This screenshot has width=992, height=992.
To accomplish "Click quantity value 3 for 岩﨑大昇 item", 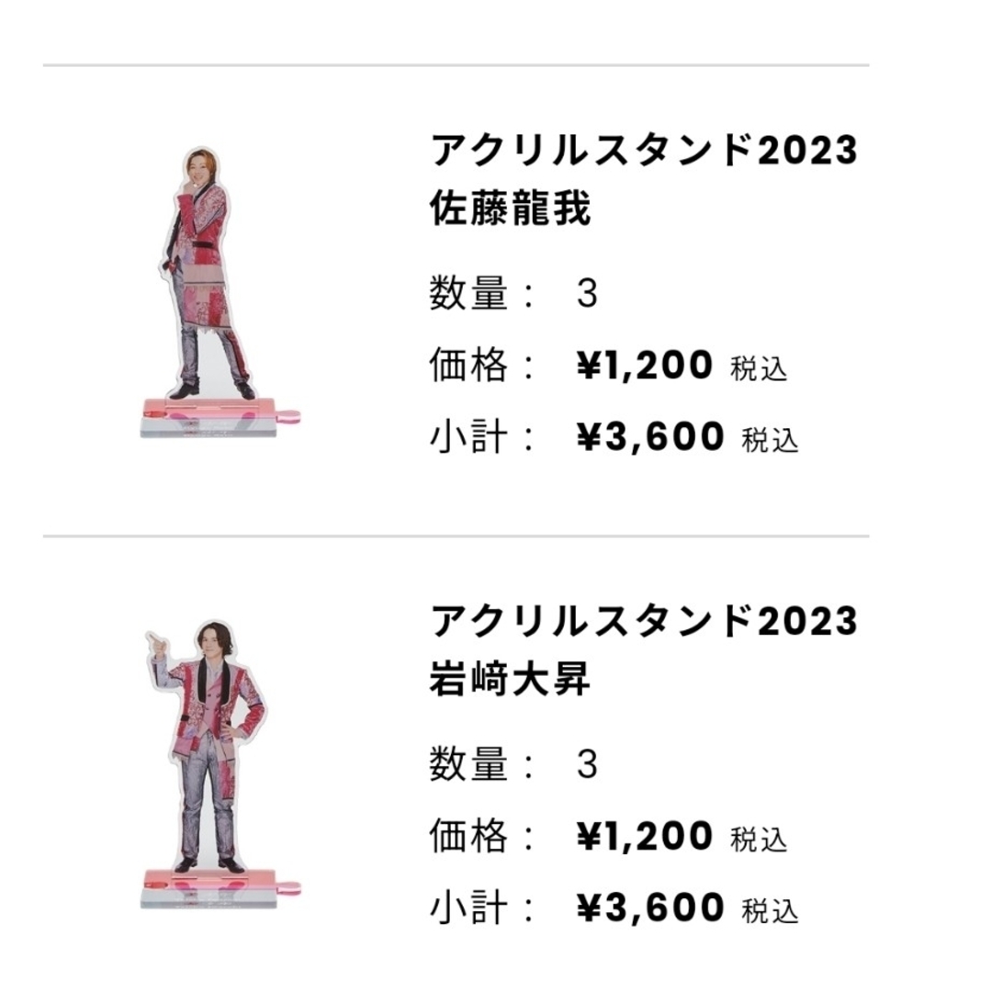I will click(587, 764).
